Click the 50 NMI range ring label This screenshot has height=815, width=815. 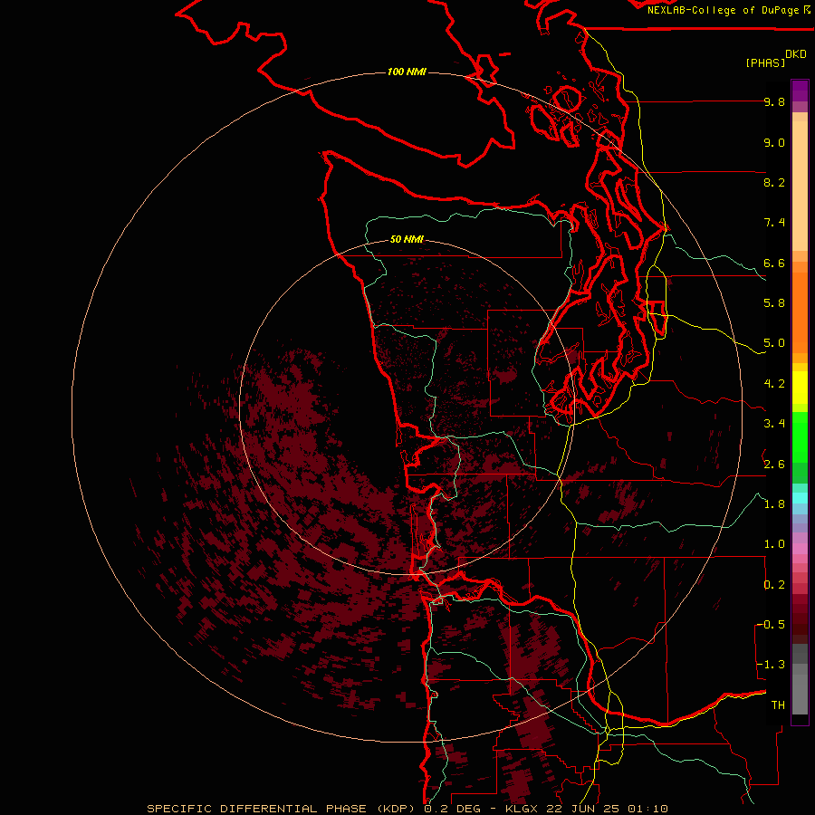407,239
